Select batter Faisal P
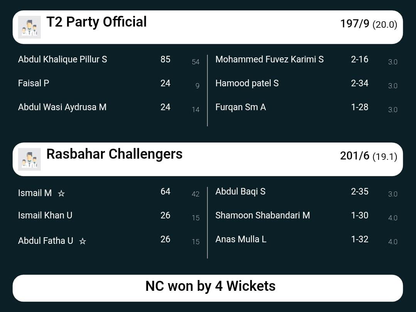Image resolution: width=416 pixels, height=312 pixels. click(34, 83)
